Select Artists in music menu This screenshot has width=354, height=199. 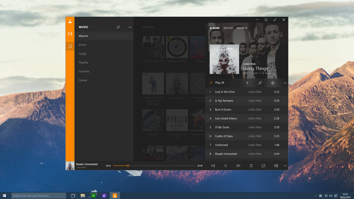coord(104,45)
